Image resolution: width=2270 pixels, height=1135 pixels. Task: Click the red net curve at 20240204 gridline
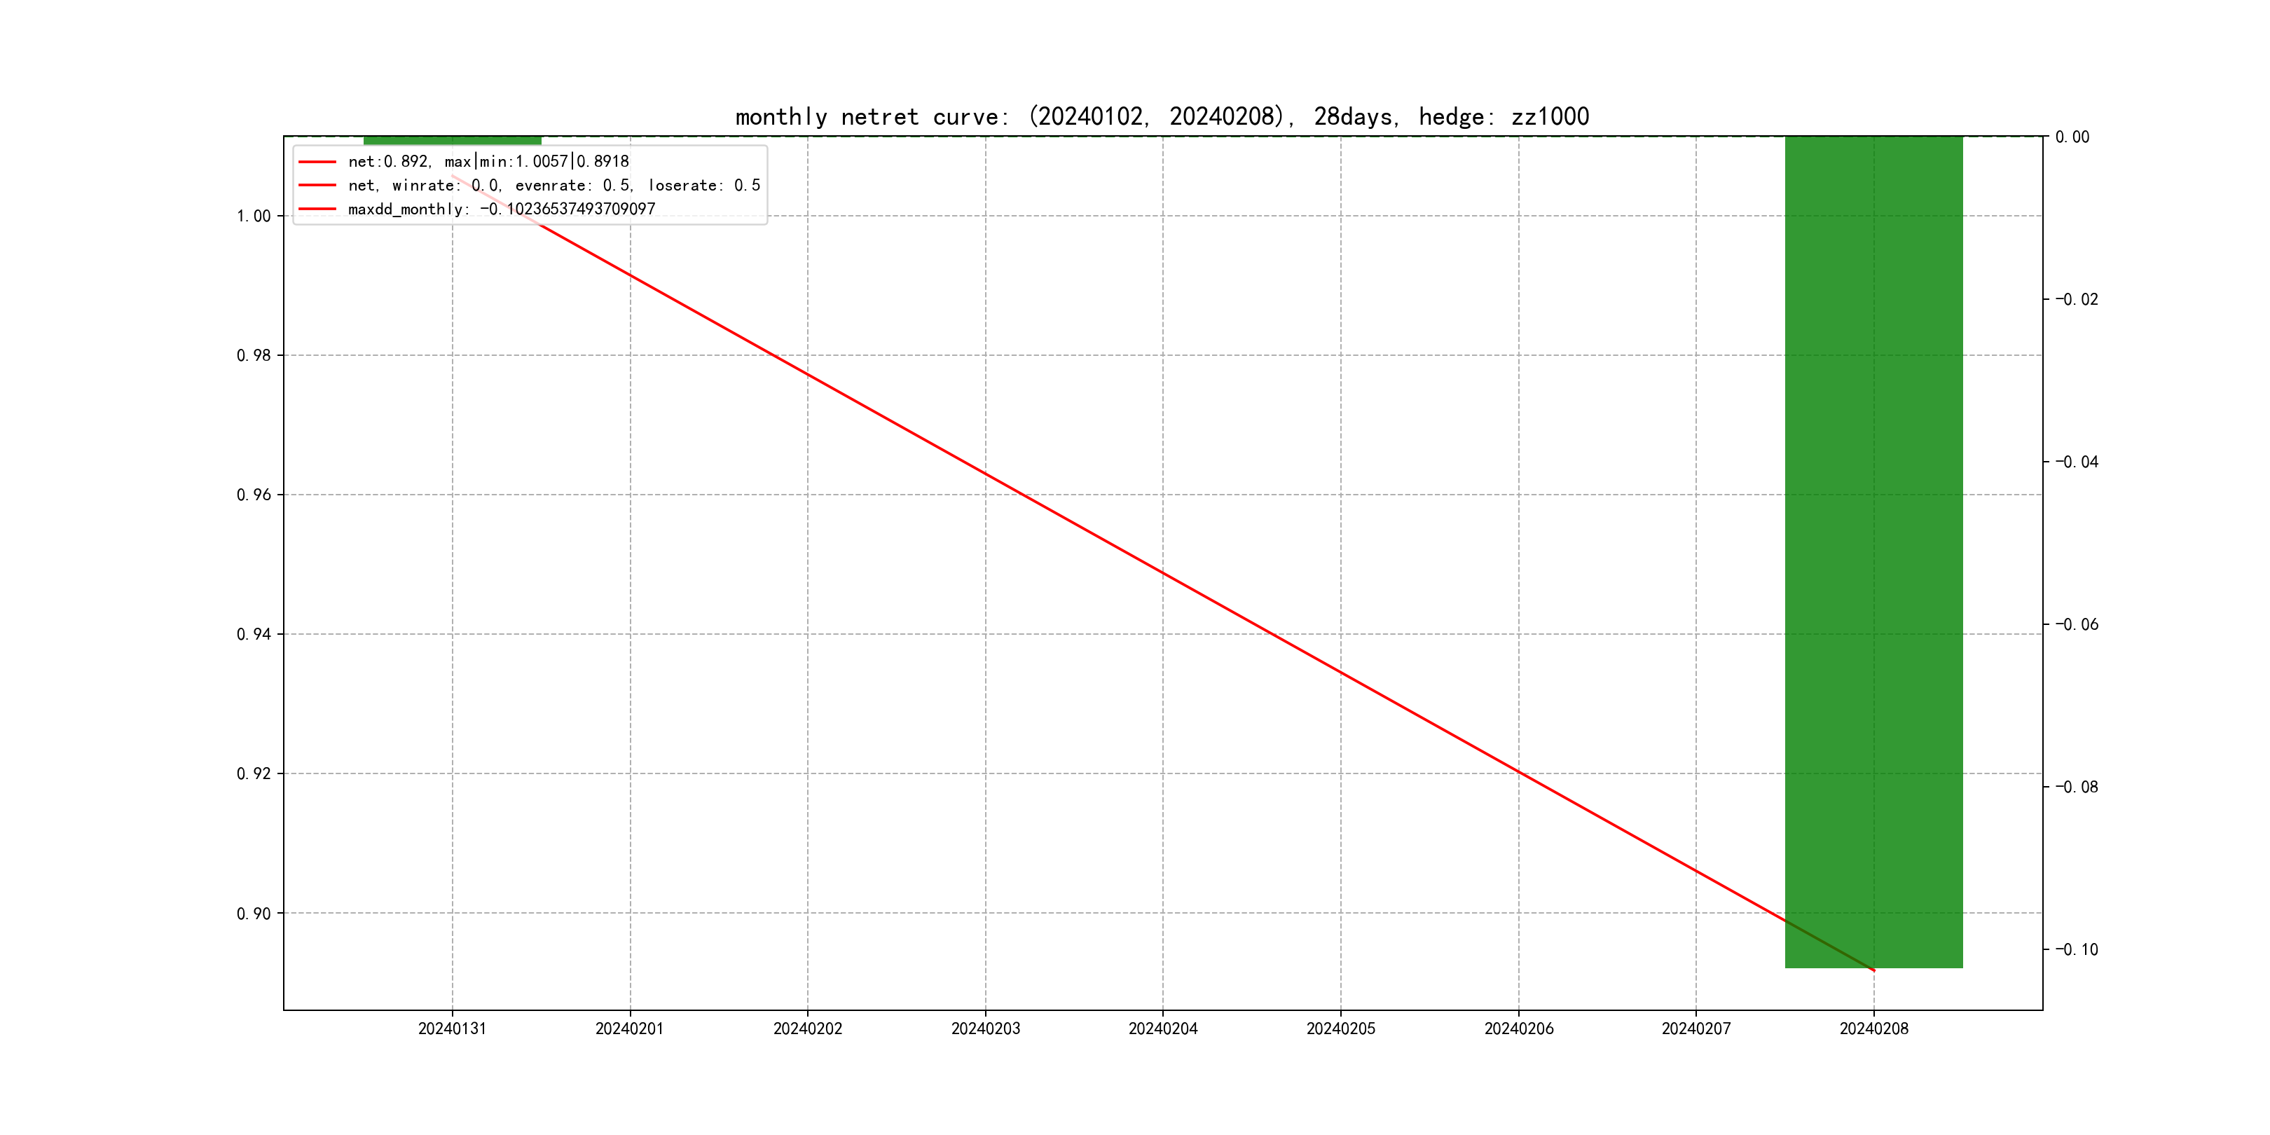point(1163,574)
